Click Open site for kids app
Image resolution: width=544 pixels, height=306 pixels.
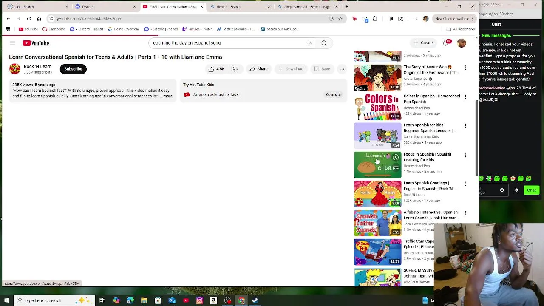(x=333, y=94)
